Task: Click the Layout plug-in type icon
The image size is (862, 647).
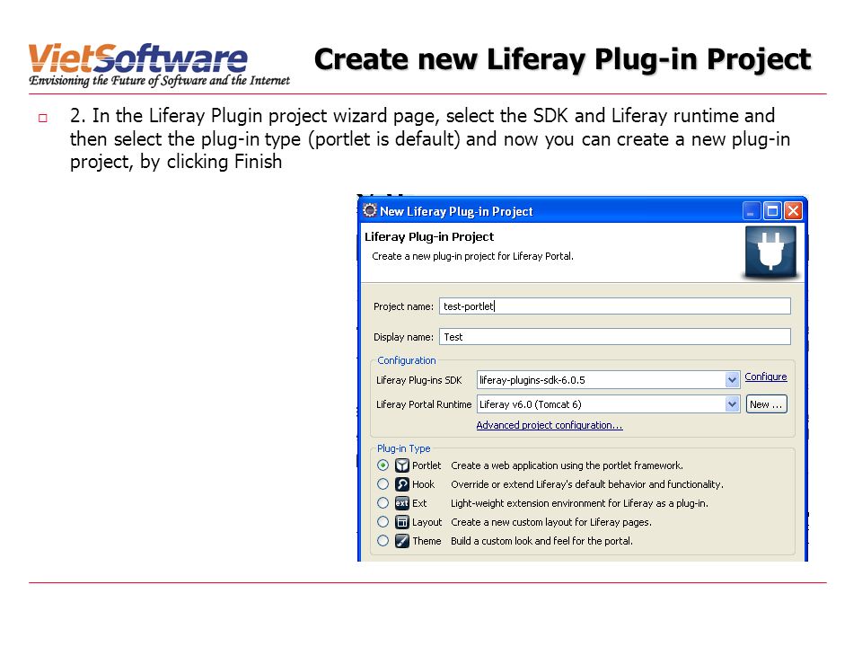Action: coord(402,522)
